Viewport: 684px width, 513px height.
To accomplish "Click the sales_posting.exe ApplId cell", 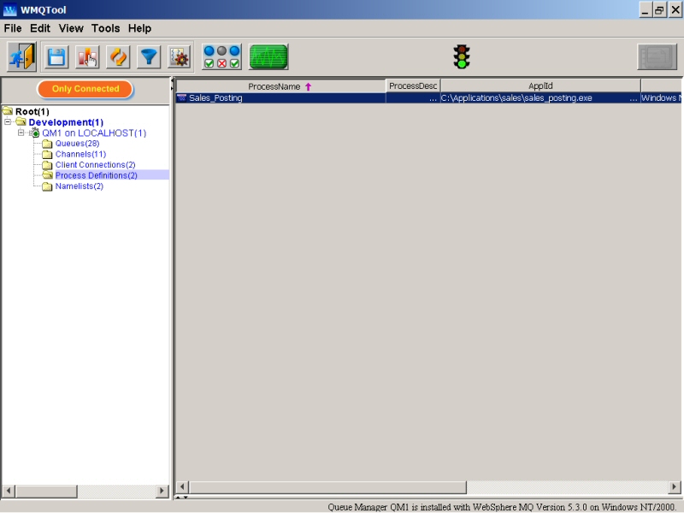I will 540,98.
